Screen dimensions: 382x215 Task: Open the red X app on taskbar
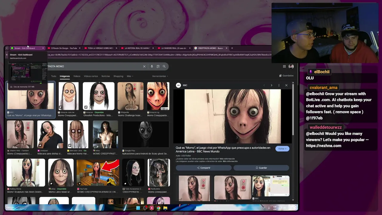coord(152,208)
